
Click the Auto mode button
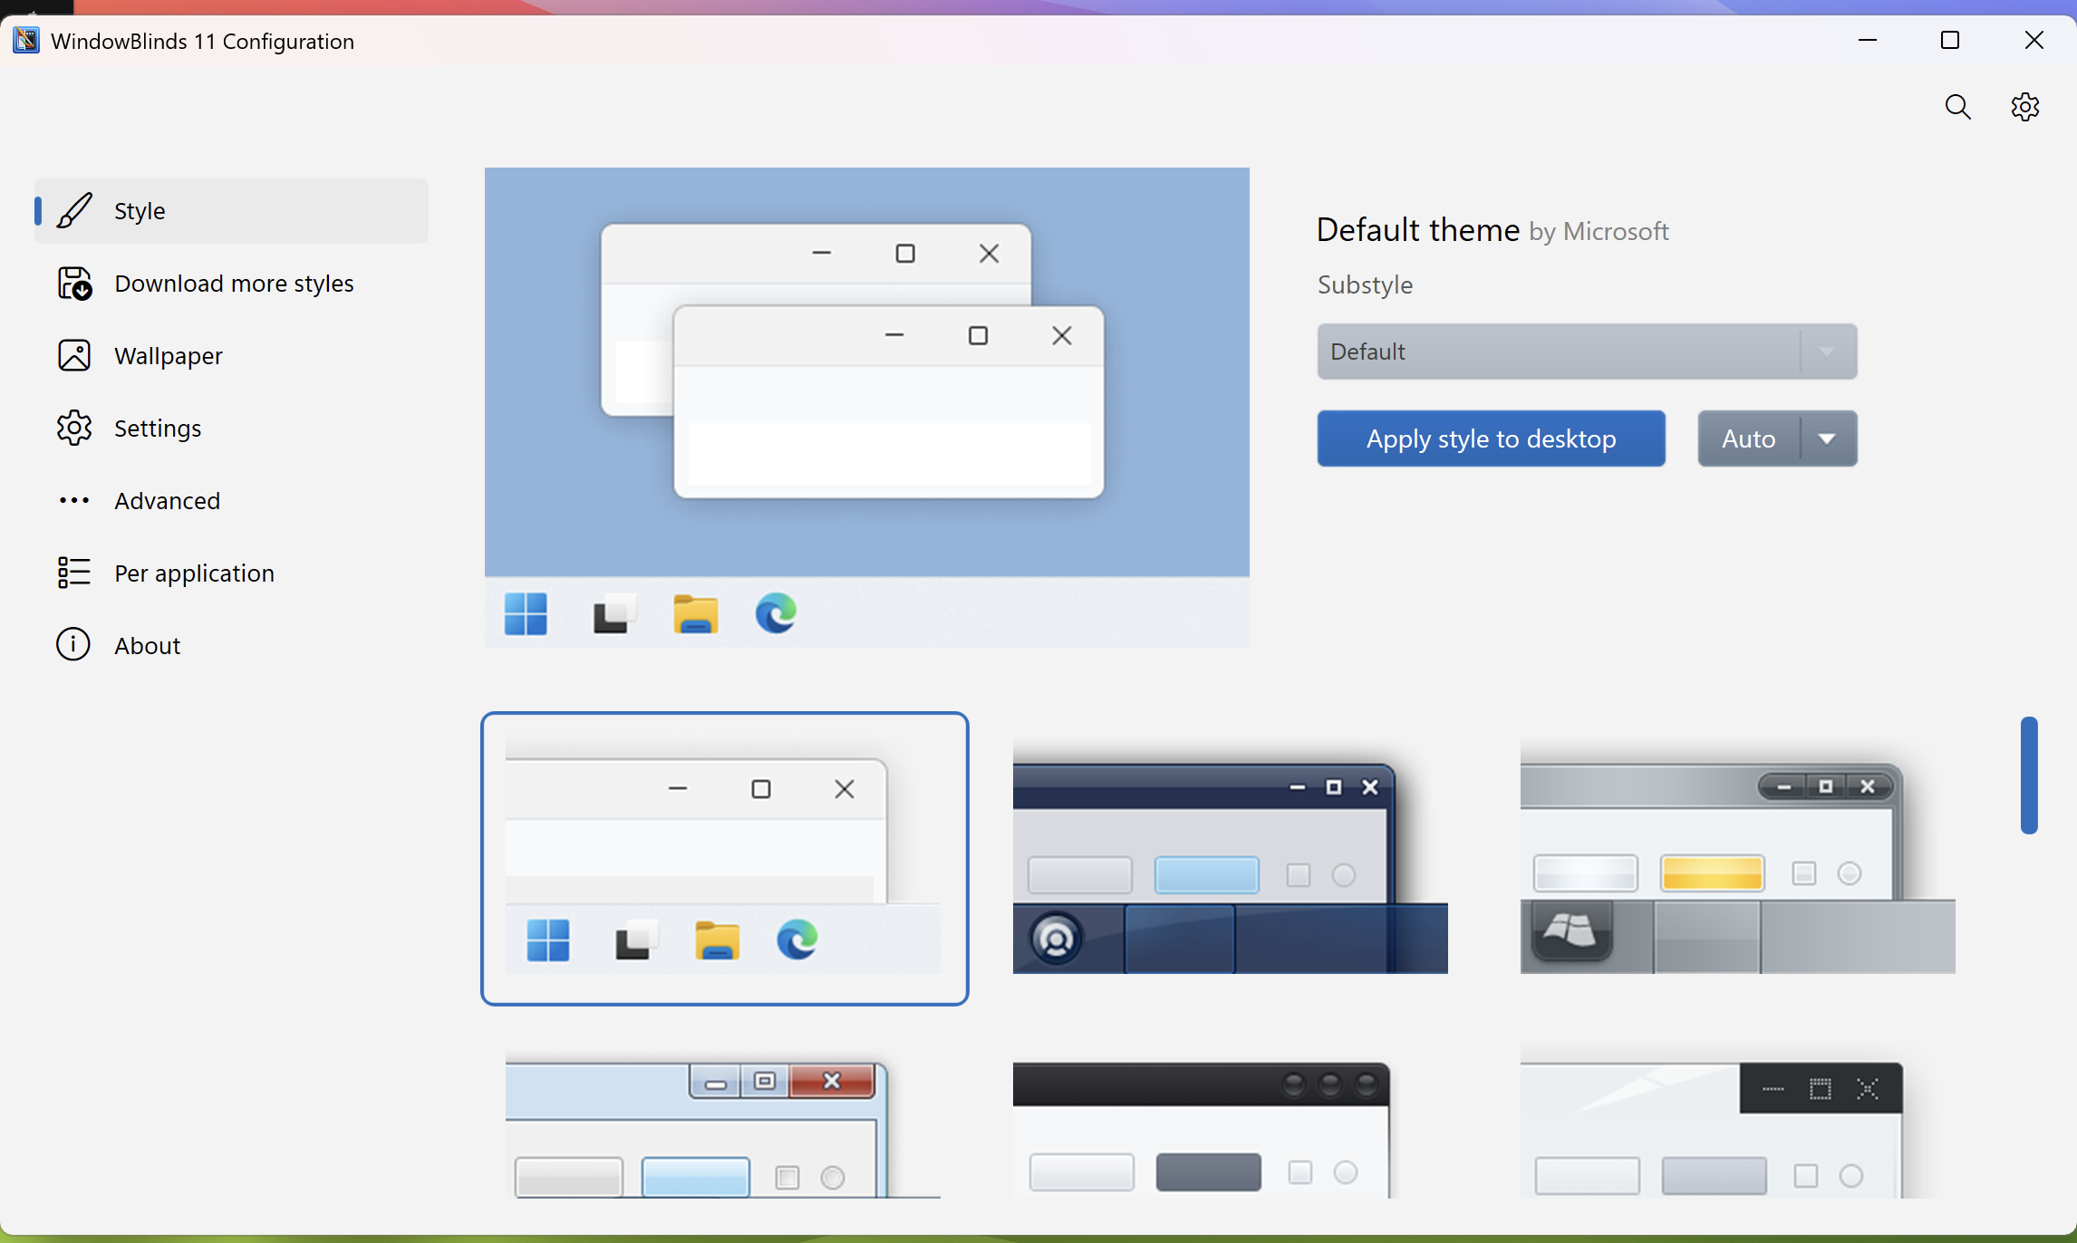click(1748, 439)
